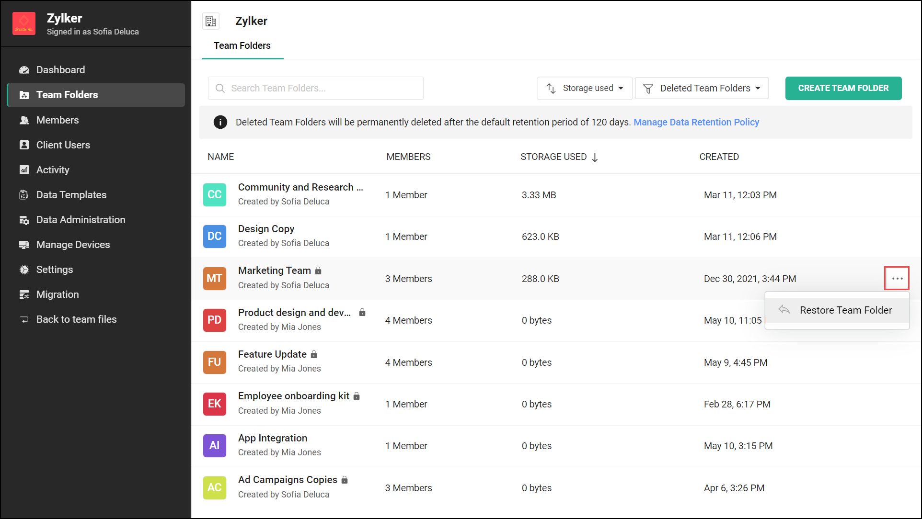Click the info icon in the retention banner
The height and width of the screenshot is (519, 922).
pos(220,122)
